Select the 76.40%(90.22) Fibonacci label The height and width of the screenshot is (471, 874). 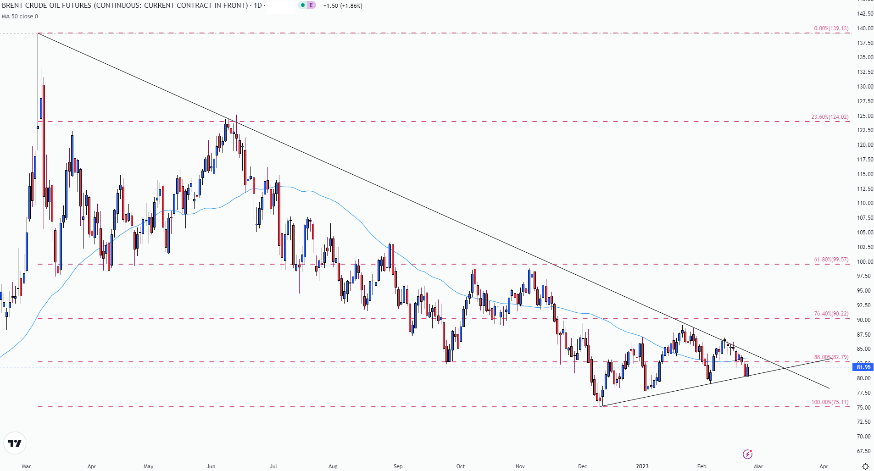831,314
